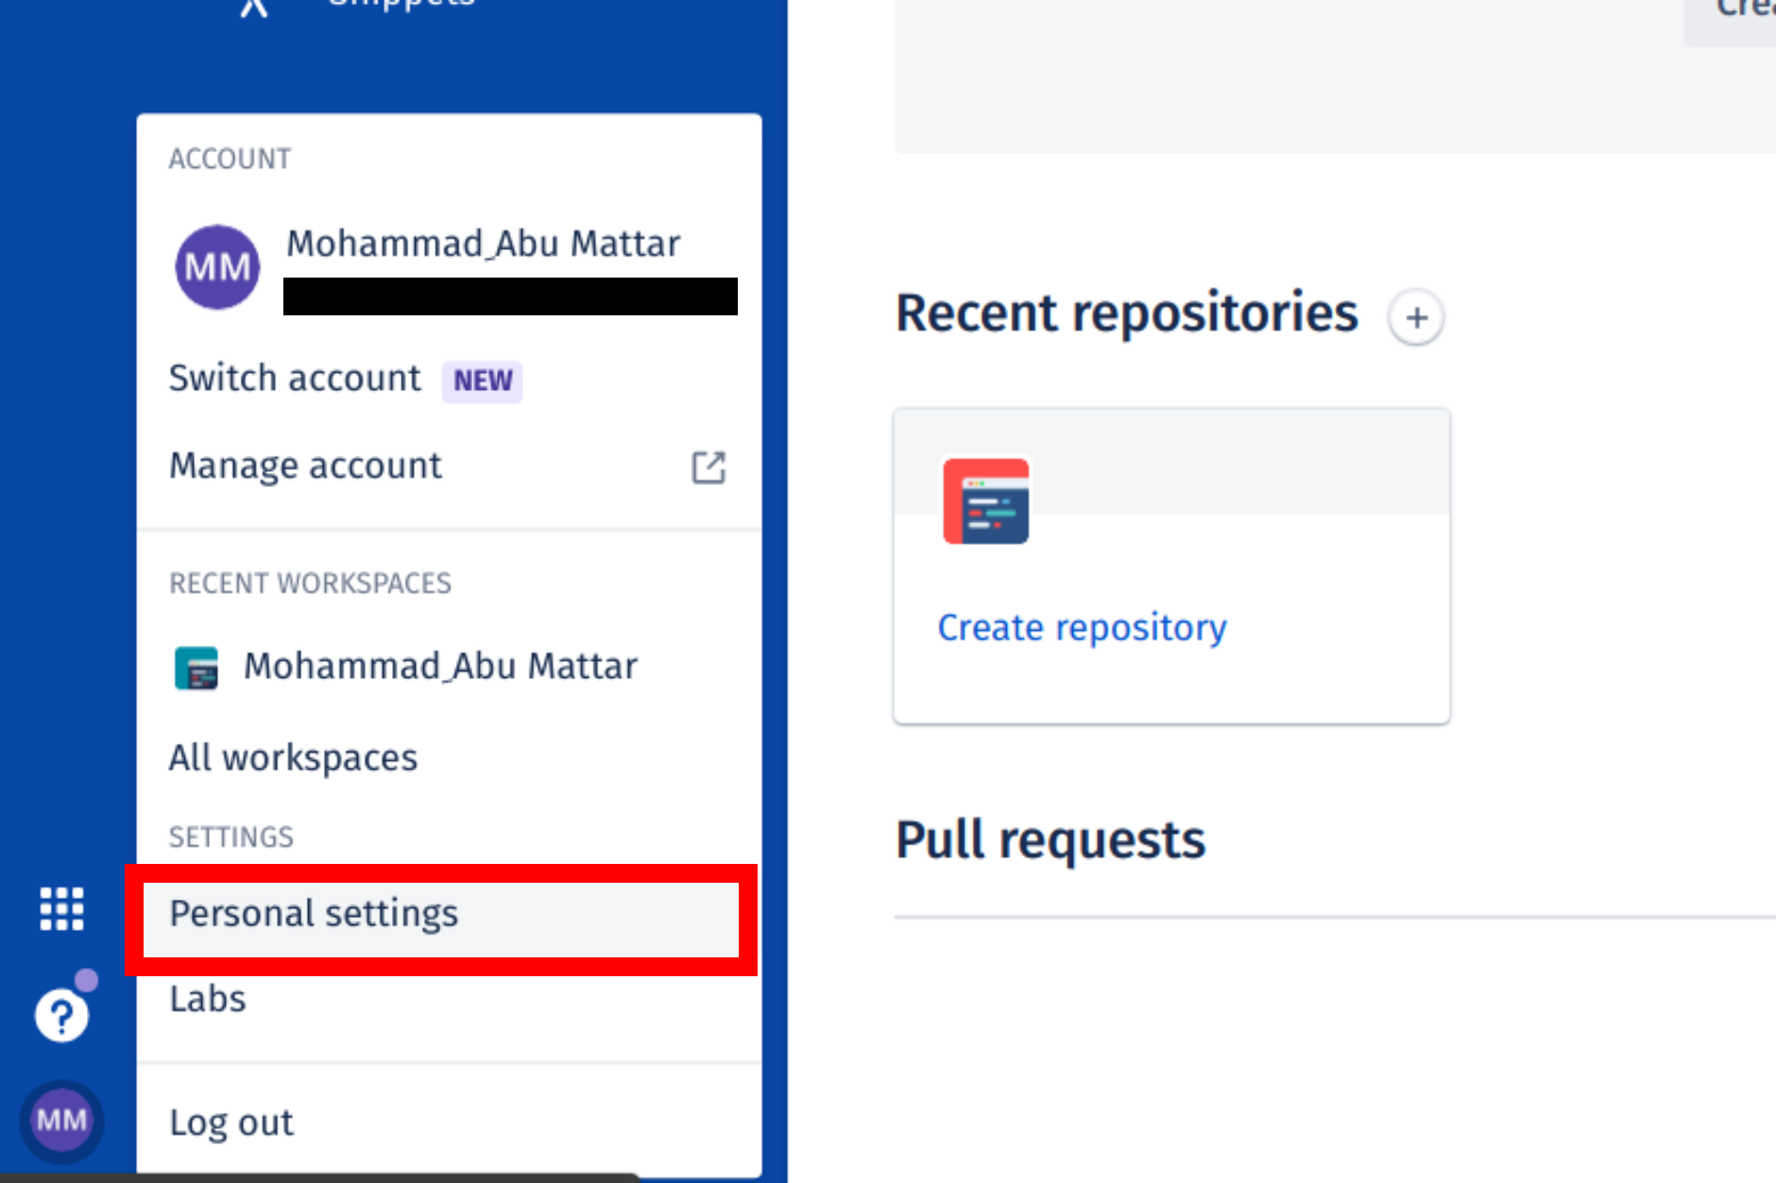Expand All workspaces list
The image size is (1776, 1183).
[293, 757]
